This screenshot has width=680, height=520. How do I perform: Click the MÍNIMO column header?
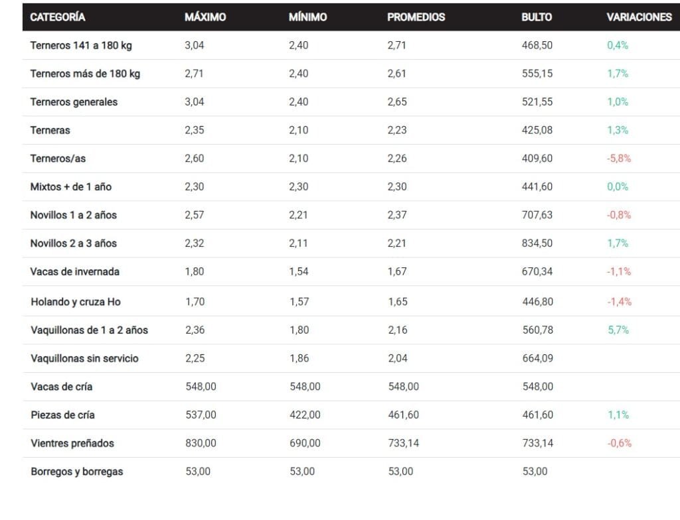point(308,17)
